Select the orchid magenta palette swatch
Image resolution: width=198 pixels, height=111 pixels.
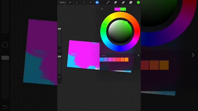point(110,60)
